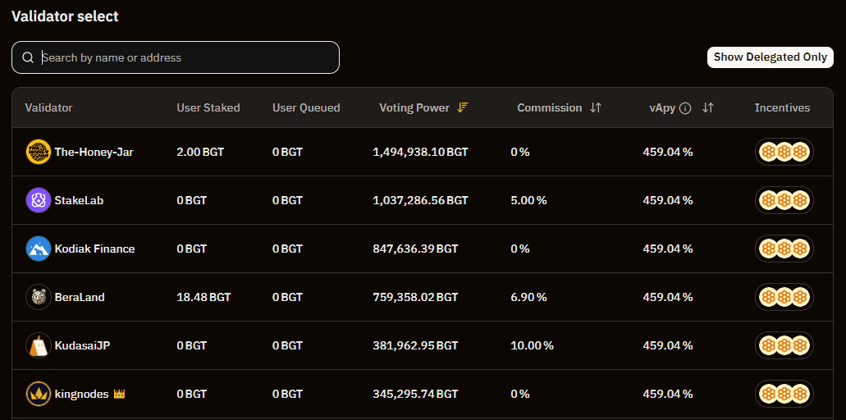Click the Validator column header
846x420 pixels.
click(48, 107)
